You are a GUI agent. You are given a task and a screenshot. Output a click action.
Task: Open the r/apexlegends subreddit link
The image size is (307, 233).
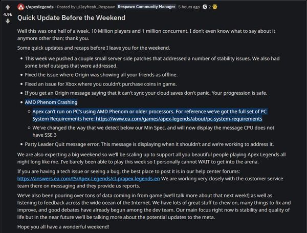click(39, 7)
